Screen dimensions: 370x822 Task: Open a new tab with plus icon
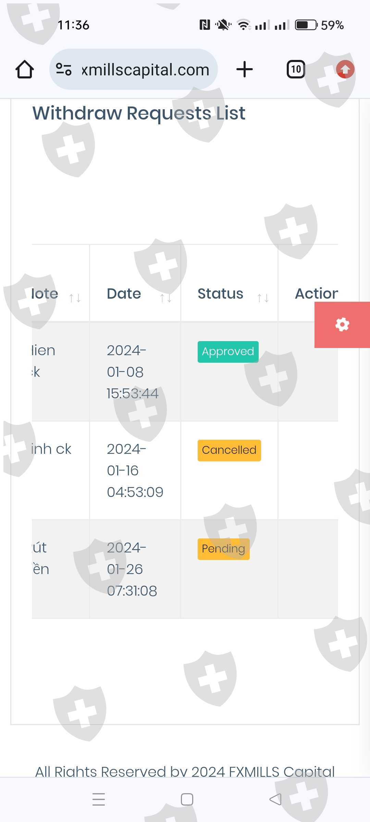click(245, 70)
